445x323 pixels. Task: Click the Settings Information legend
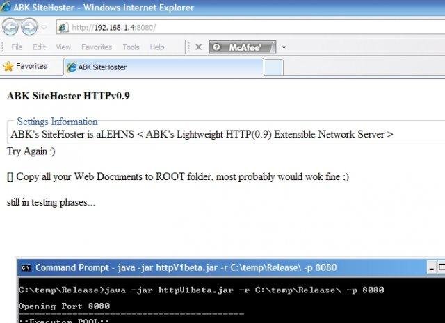(x=57, y=122)
